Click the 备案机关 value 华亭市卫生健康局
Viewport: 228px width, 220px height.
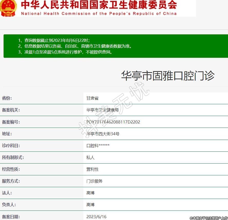pos(103,110)
